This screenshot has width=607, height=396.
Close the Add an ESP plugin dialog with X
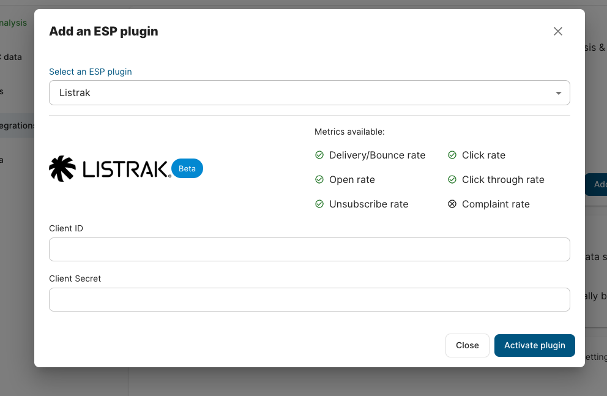pos(557,31)
